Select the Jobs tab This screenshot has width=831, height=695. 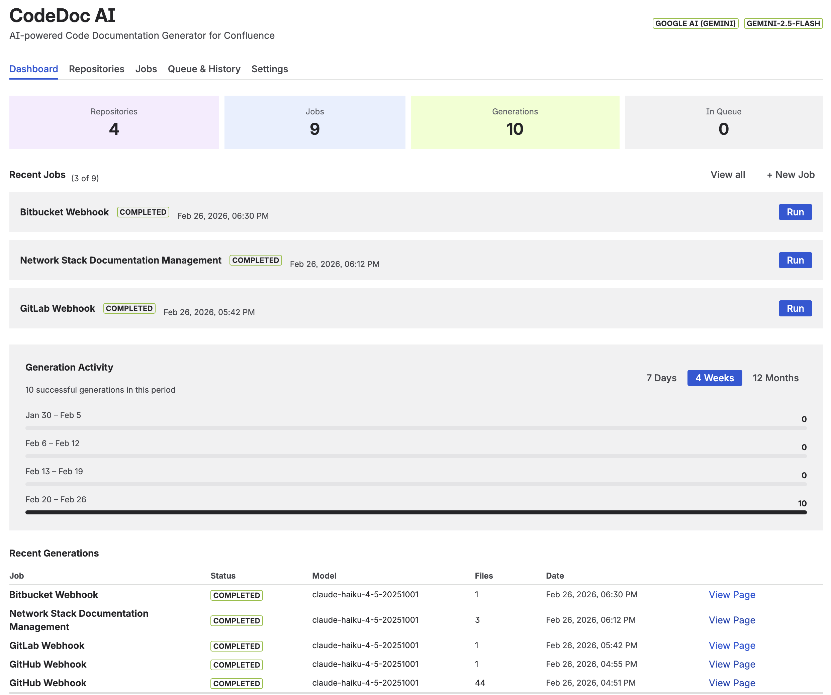click(x=146, y=69)
